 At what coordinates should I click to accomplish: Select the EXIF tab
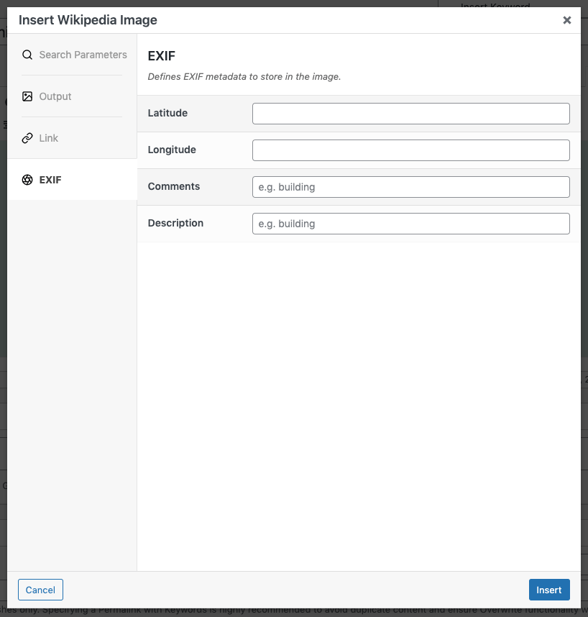(x=72, y=180)
